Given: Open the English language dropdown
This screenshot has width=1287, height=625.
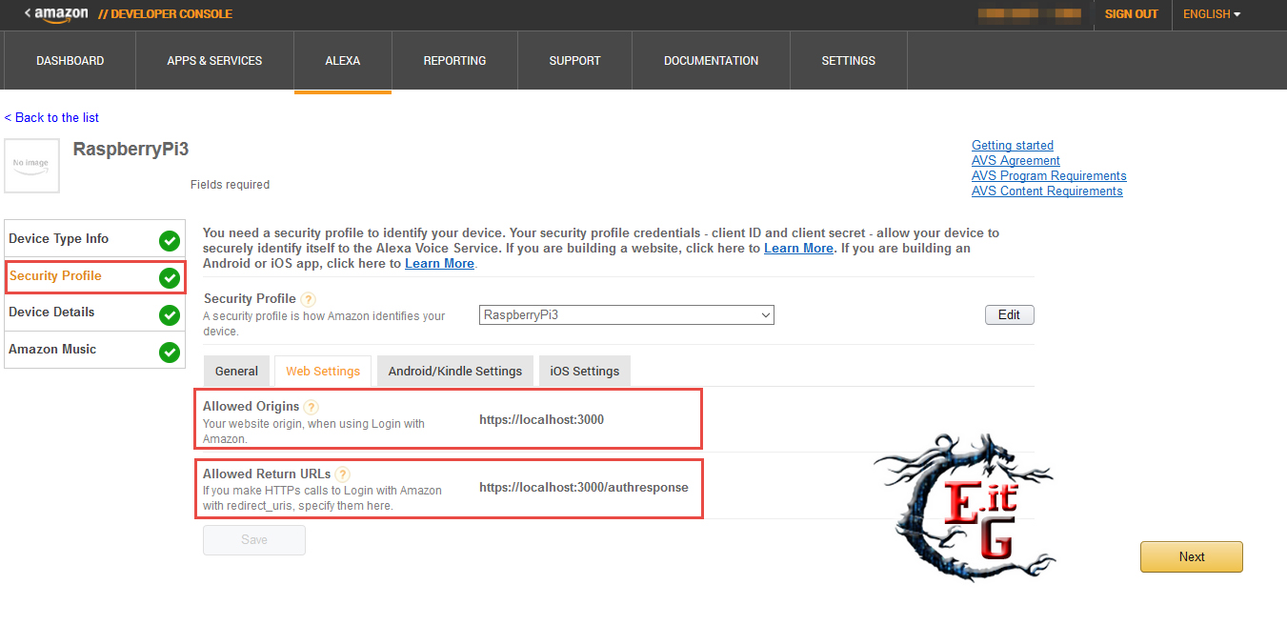Looking at the screenshot, I should pos(1212,14).
